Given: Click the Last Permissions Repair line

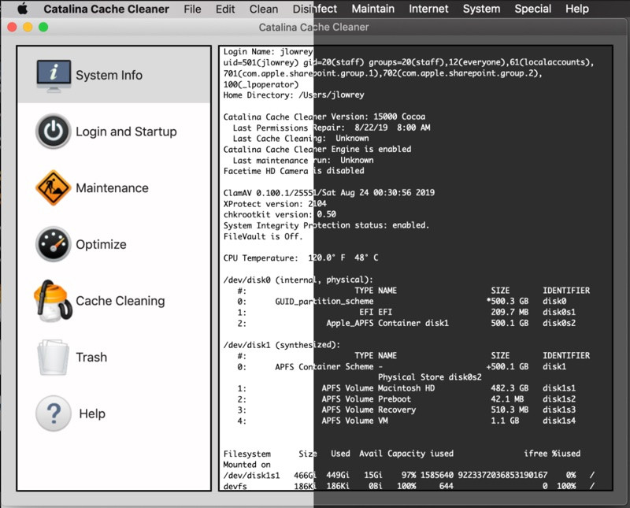Looking at the screenshot, I should pyautogui.click(x=332, y=128).
